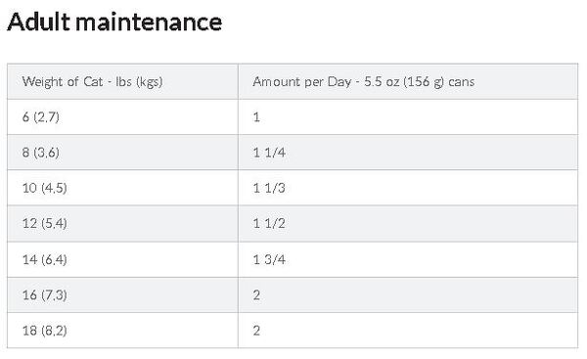Select the Amount per Day column header

[x=408, y=81]
